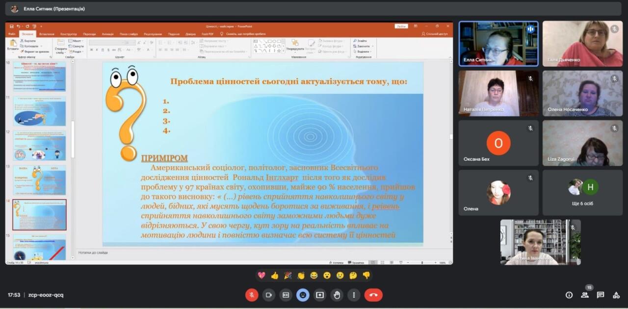Save the presentation from Quick Access Toolbar

(11, 26)
